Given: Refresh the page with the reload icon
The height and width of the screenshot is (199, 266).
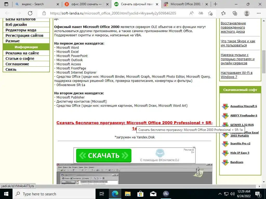Looking at the screenshot, I should point(30,13).
